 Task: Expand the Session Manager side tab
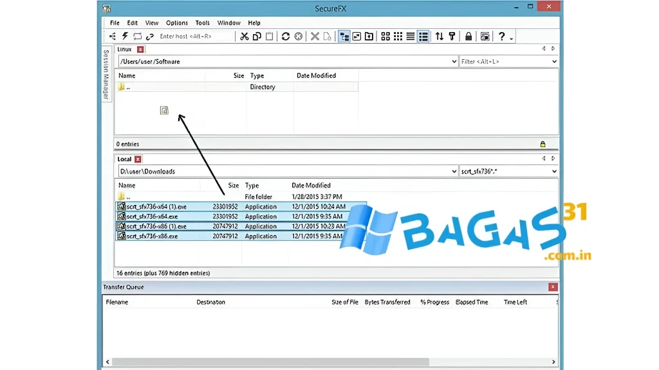coord(106,75)
